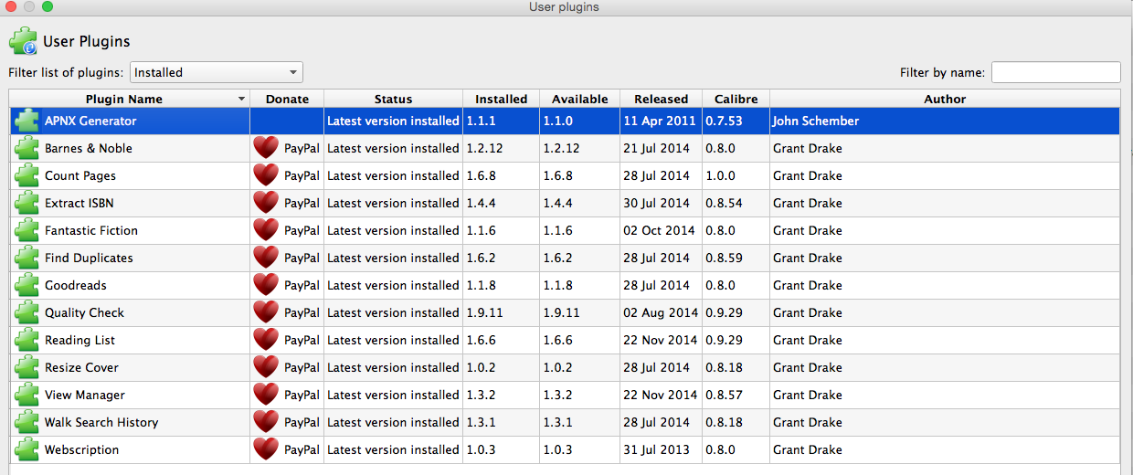Click the Reading List plugin puzzle icon

(x=27, y=340)
